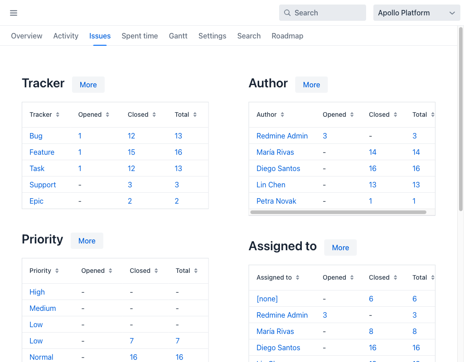Sort Assigned to table by Closed column
464x362 pixels.
click(383, 277)
